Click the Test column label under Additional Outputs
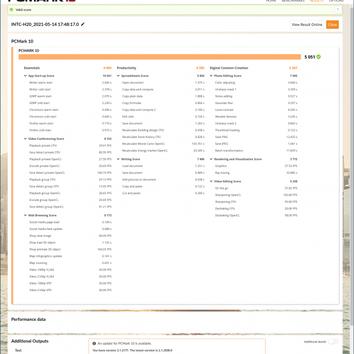 [18, 350]
